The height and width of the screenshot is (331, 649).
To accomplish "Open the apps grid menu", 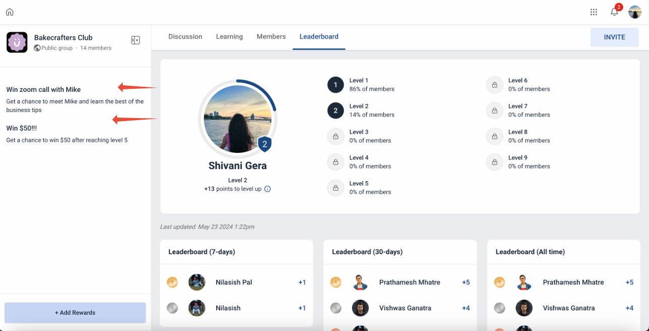I will pos(594,12).
